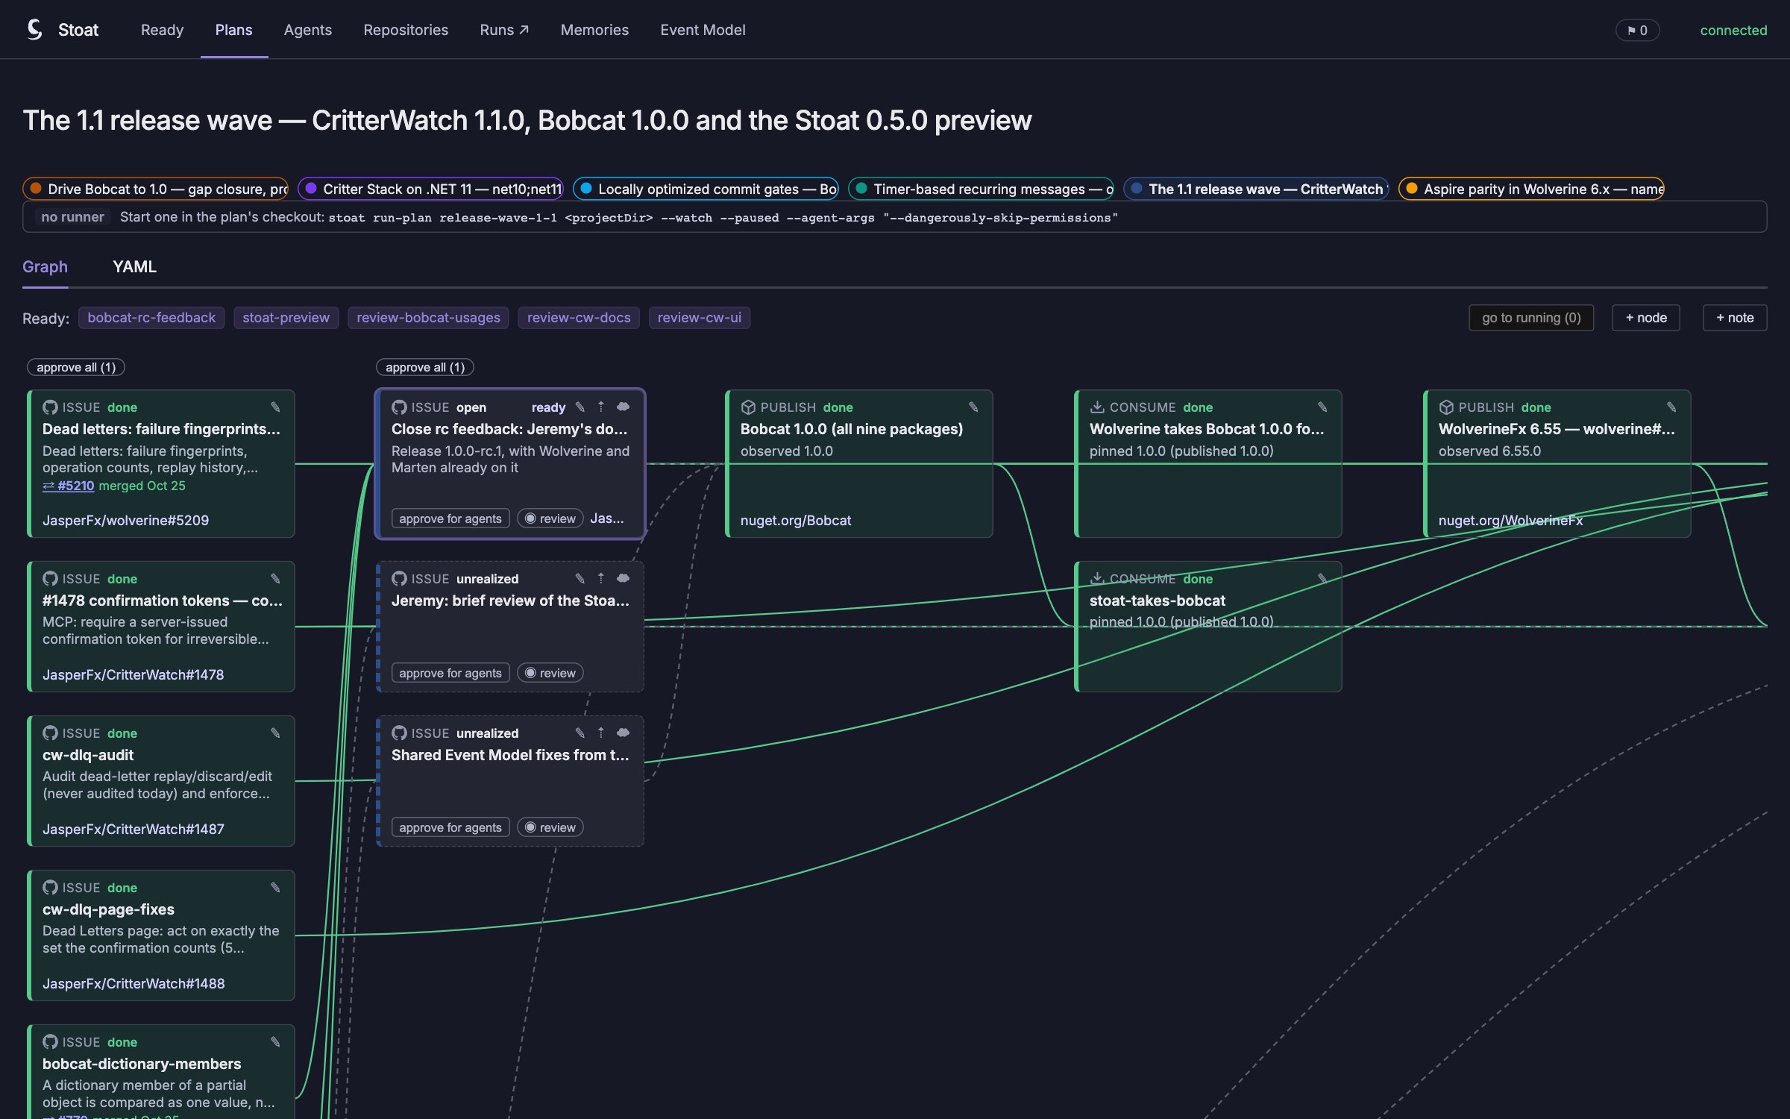Click up-arrow icon on 'Jeremy: brief review' card

[x=601, y=579]
